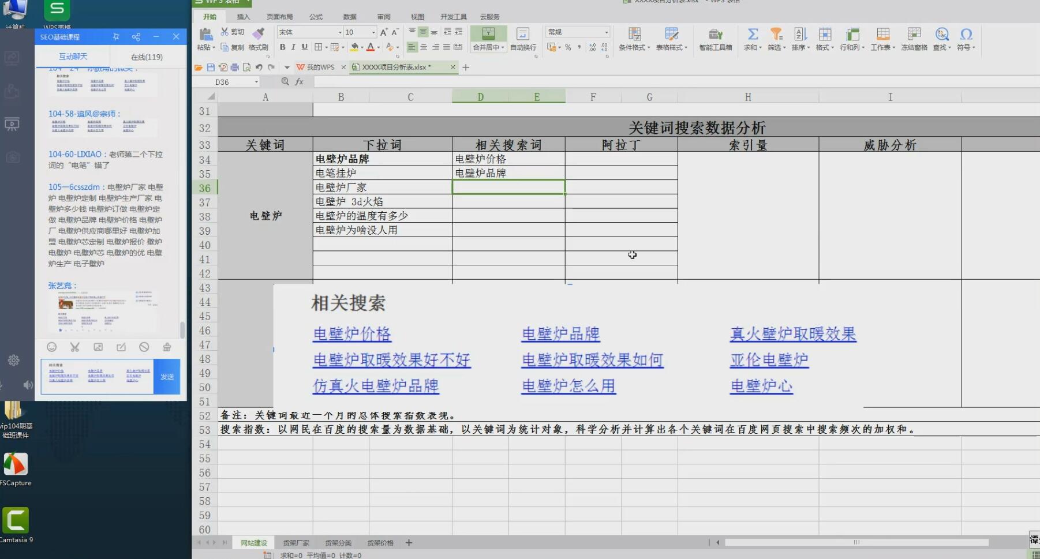Switch to the 在线(119) chat tab
Image resolution: width=1040 pixels, height=559 pixels.
(x=147, y=57)
